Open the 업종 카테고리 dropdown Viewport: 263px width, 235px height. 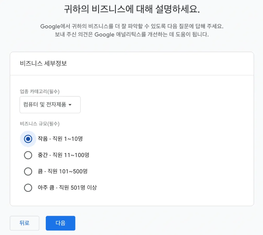(x=50, y=105)
